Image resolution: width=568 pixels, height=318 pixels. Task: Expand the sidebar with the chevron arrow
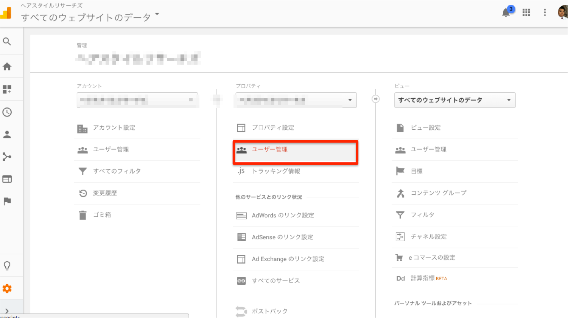tap(7, 310)
